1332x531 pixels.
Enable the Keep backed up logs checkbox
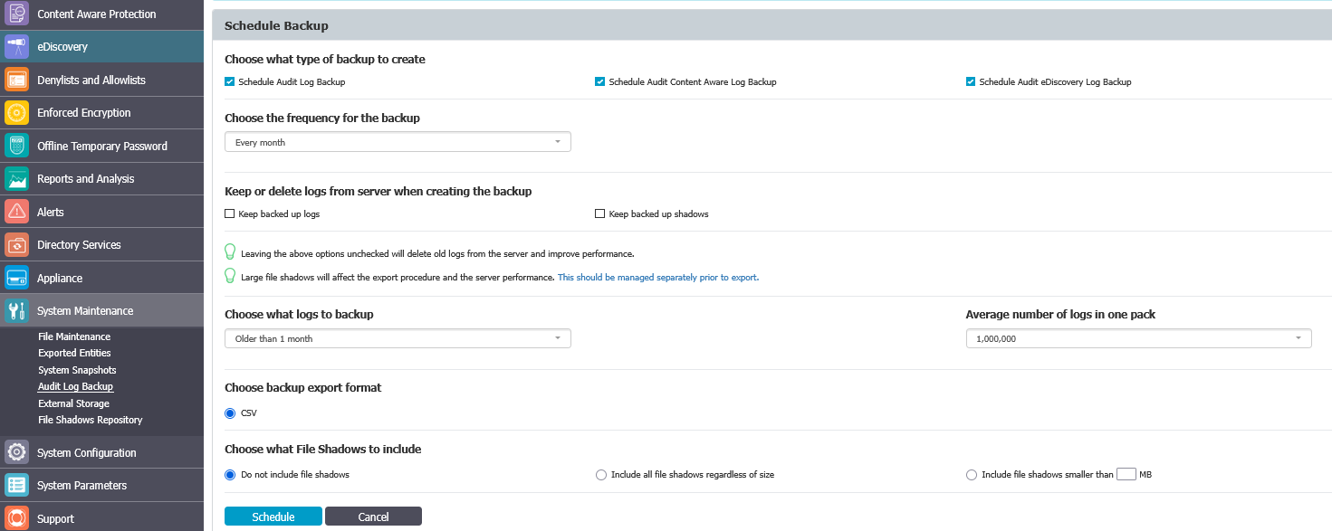[229, 213]
